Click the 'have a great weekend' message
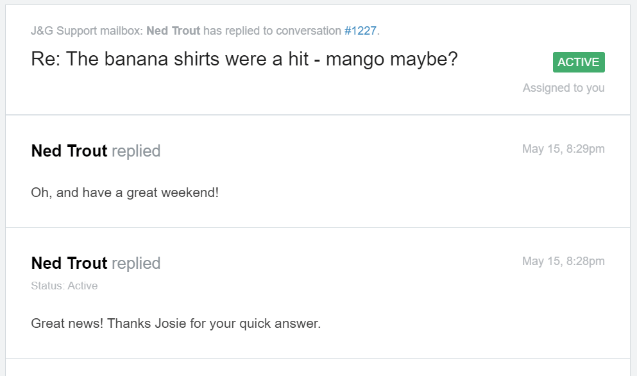 point(124,192)
